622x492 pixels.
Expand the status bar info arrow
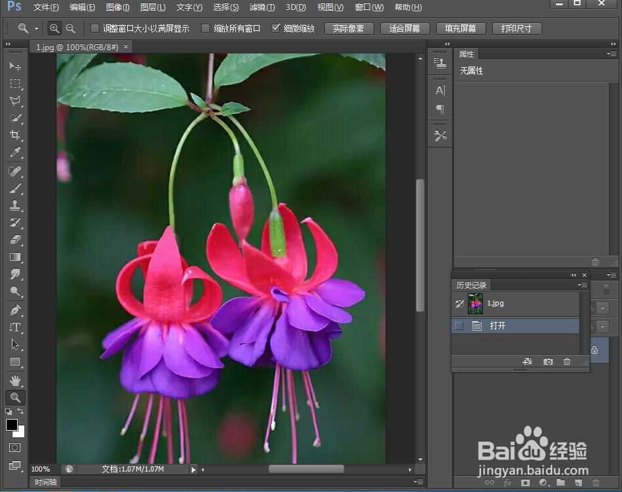[193, 470]
